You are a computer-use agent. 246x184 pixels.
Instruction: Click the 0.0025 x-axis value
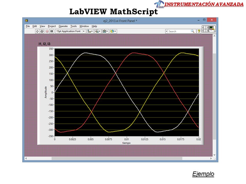pyautogui.click(x=73, y=139)
